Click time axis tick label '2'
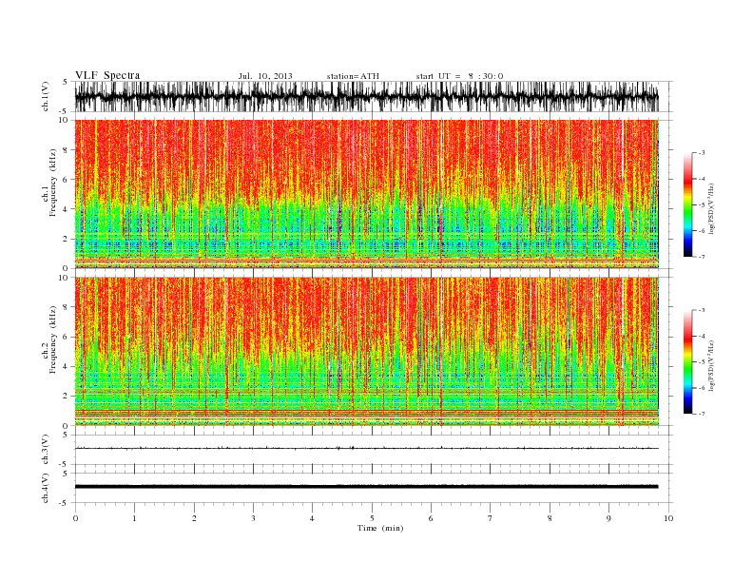753x582 pixels. tap(194, 518)
